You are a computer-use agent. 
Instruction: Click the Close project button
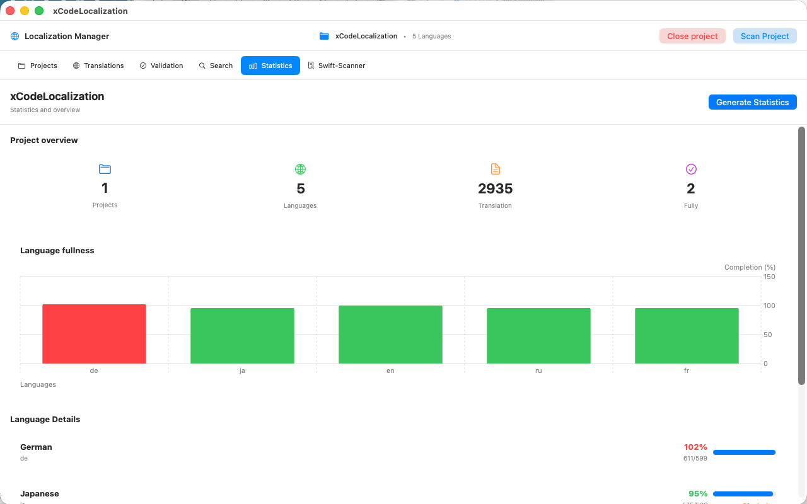[692, 36]
